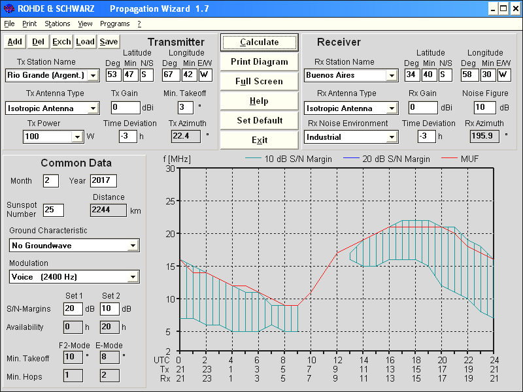Image resolution: width=523 pixels, height=392 pixels.
Task: Click the Rx Time Deviation field
Action: [x=427, y=137]
